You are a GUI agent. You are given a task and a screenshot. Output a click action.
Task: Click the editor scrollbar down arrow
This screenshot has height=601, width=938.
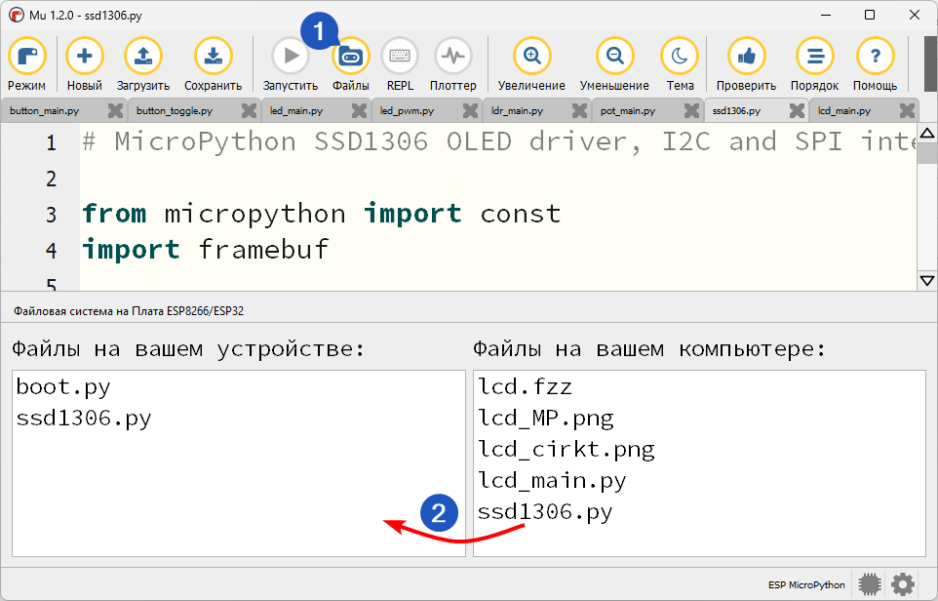coord(927,281)
